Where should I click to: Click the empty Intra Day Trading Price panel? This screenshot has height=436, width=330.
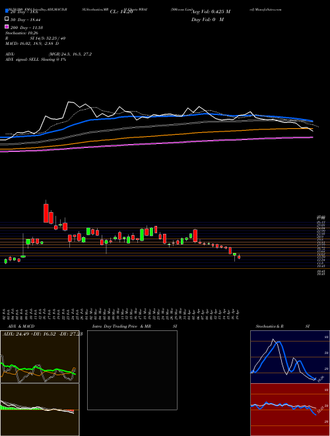(132, 370)
